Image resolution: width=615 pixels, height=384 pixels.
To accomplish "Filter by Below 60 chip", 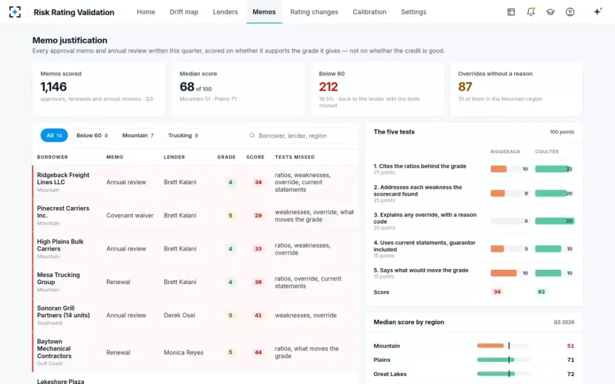I will 92,136.
